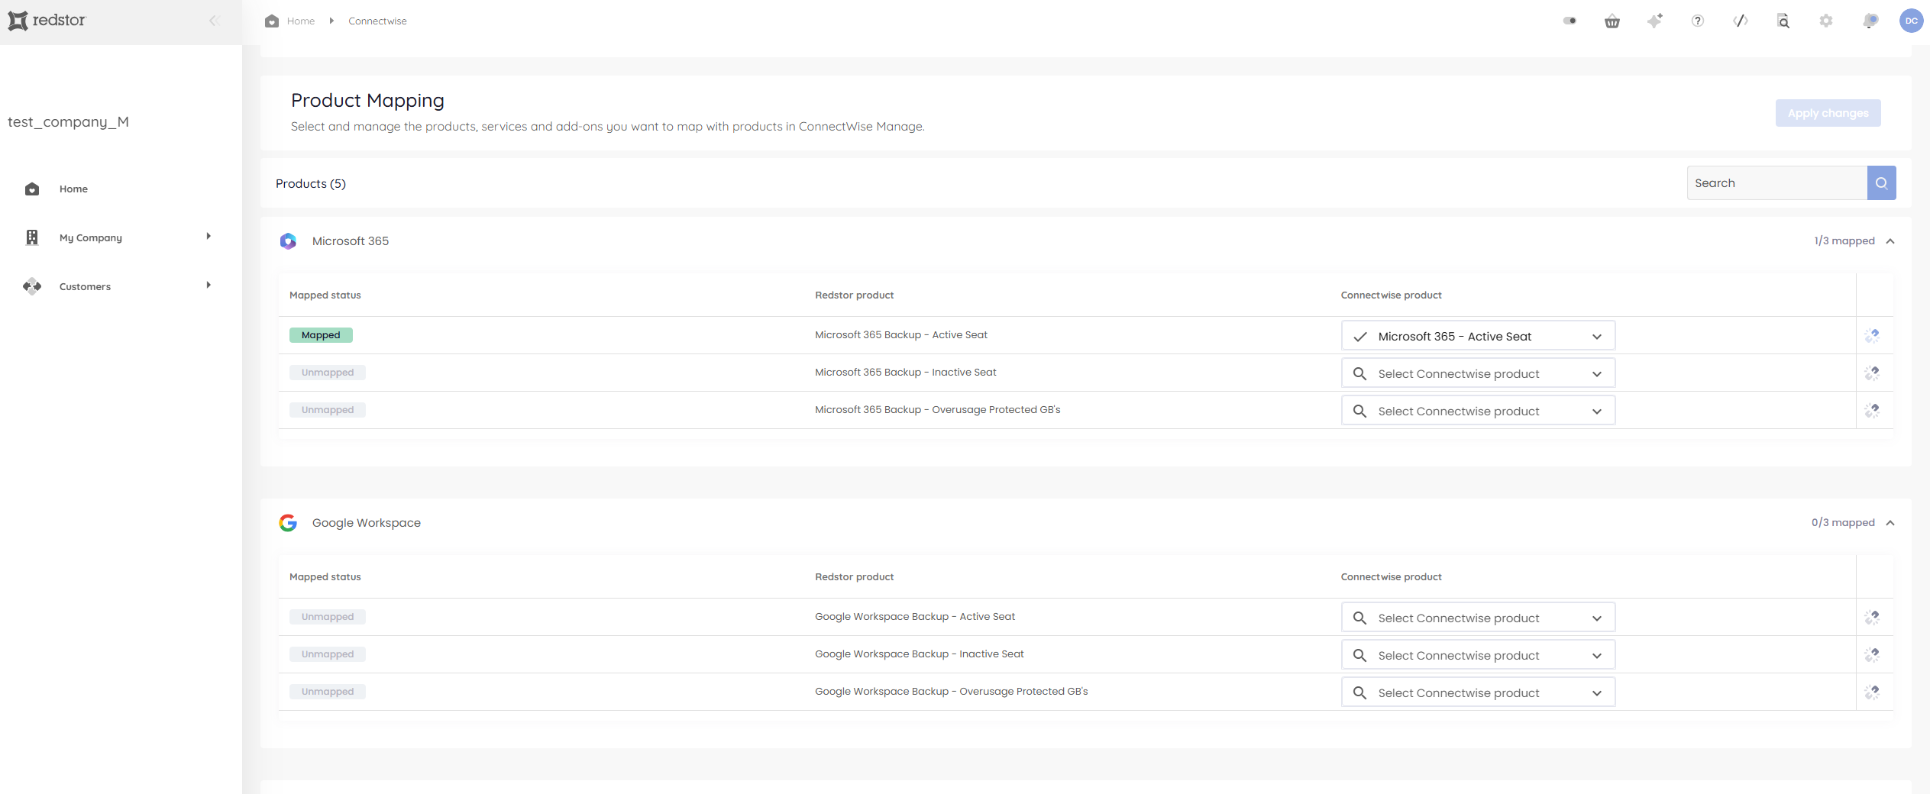Click unlink icon for Microsoft 365 Overusage row
The height and width of the screenshot is (794, 1930).
pos(1872,410)
